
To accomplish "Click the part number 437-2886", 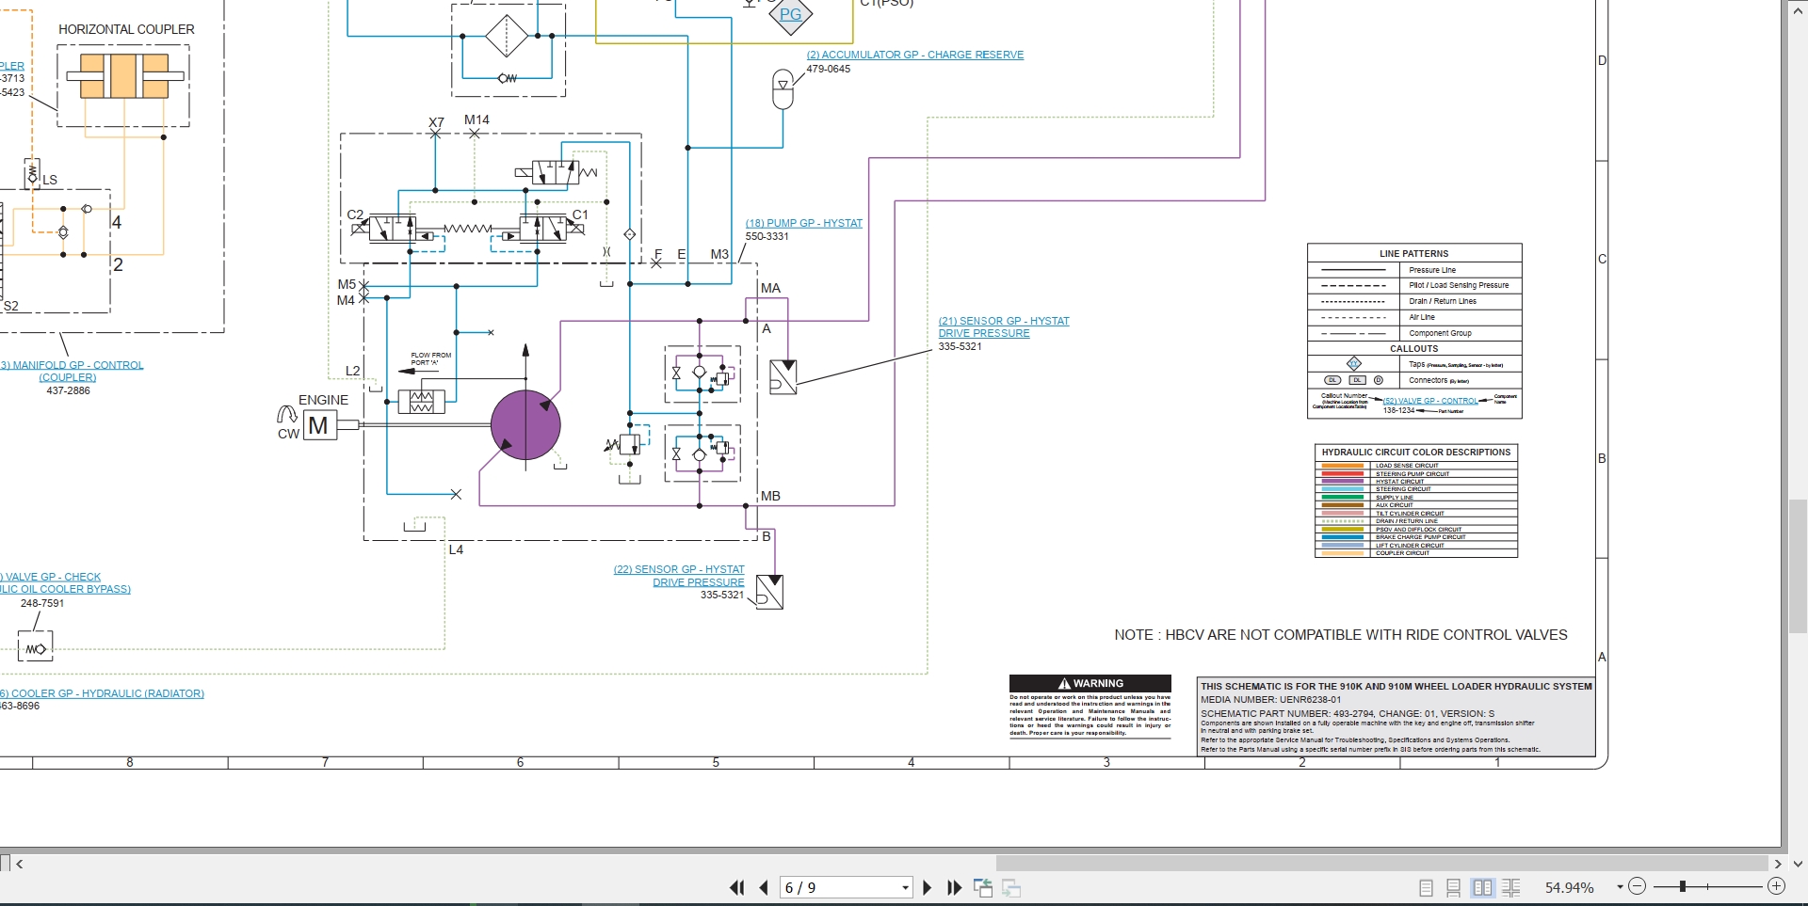I will click(69, 390).
